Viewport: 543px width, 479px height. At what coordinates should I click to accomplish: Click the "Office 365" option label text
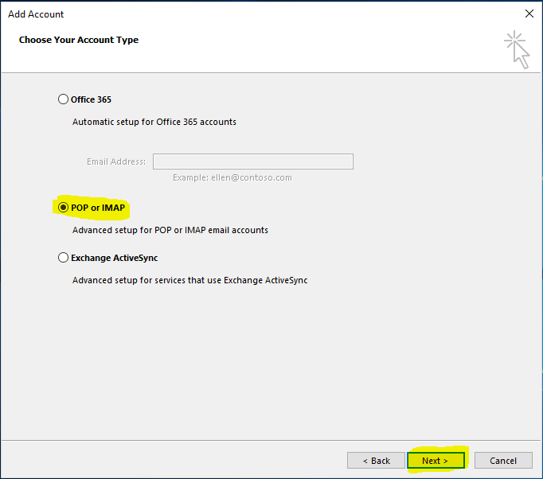point(91,99)
